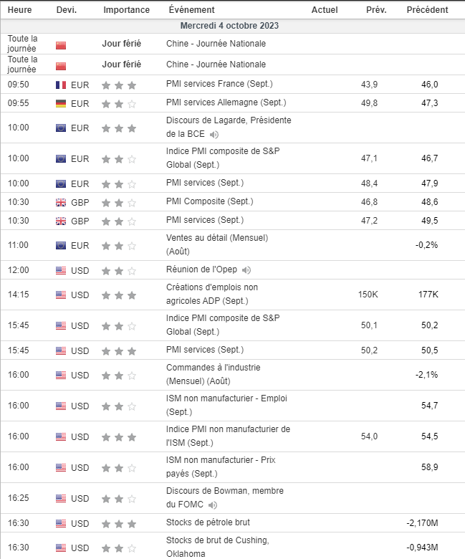Image resolution: width=465 pixels, height=559 pixels.
Task: Click the US flag on the ADP jobs row
Action: pos(61,295)
